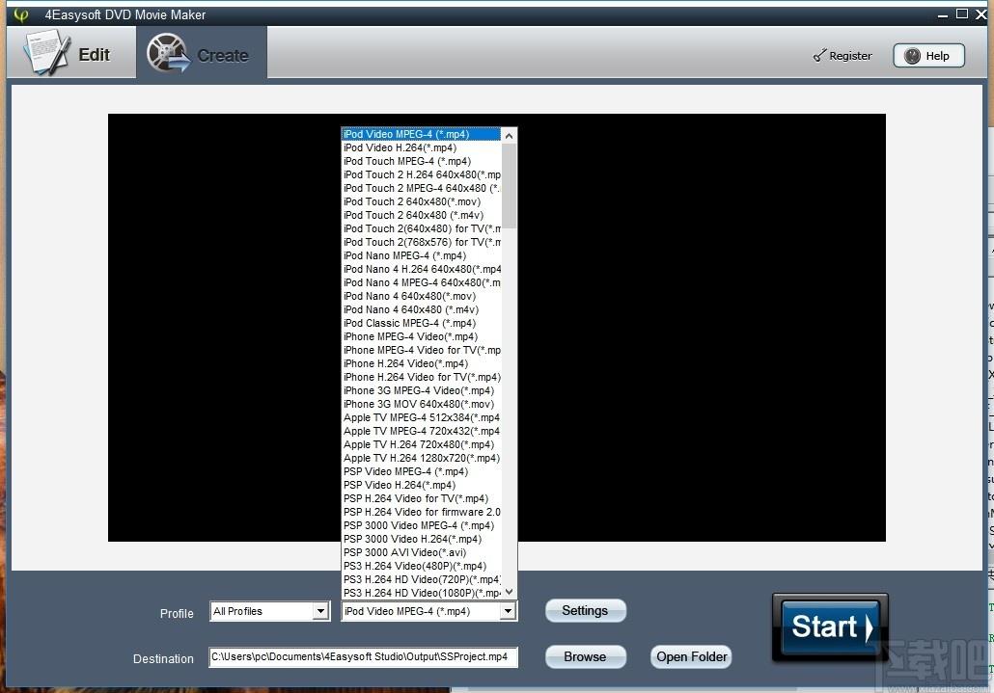Viewport: 994px width, 693px height.
Task: Choose iPhone H.264 Video for TV(*.mp4)
Action: [x=422, y=377]
